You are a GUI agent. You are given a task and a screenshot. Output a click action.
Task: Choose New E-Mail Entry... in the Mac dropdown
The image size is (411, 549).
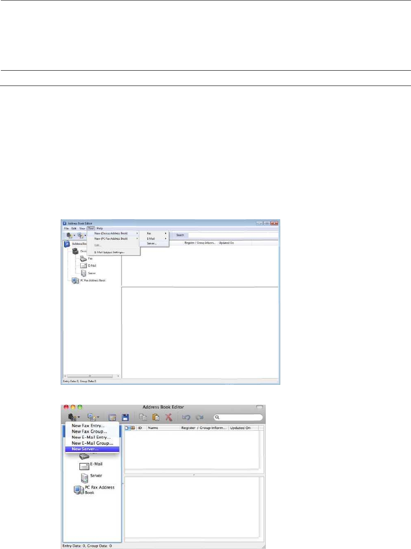92,437
